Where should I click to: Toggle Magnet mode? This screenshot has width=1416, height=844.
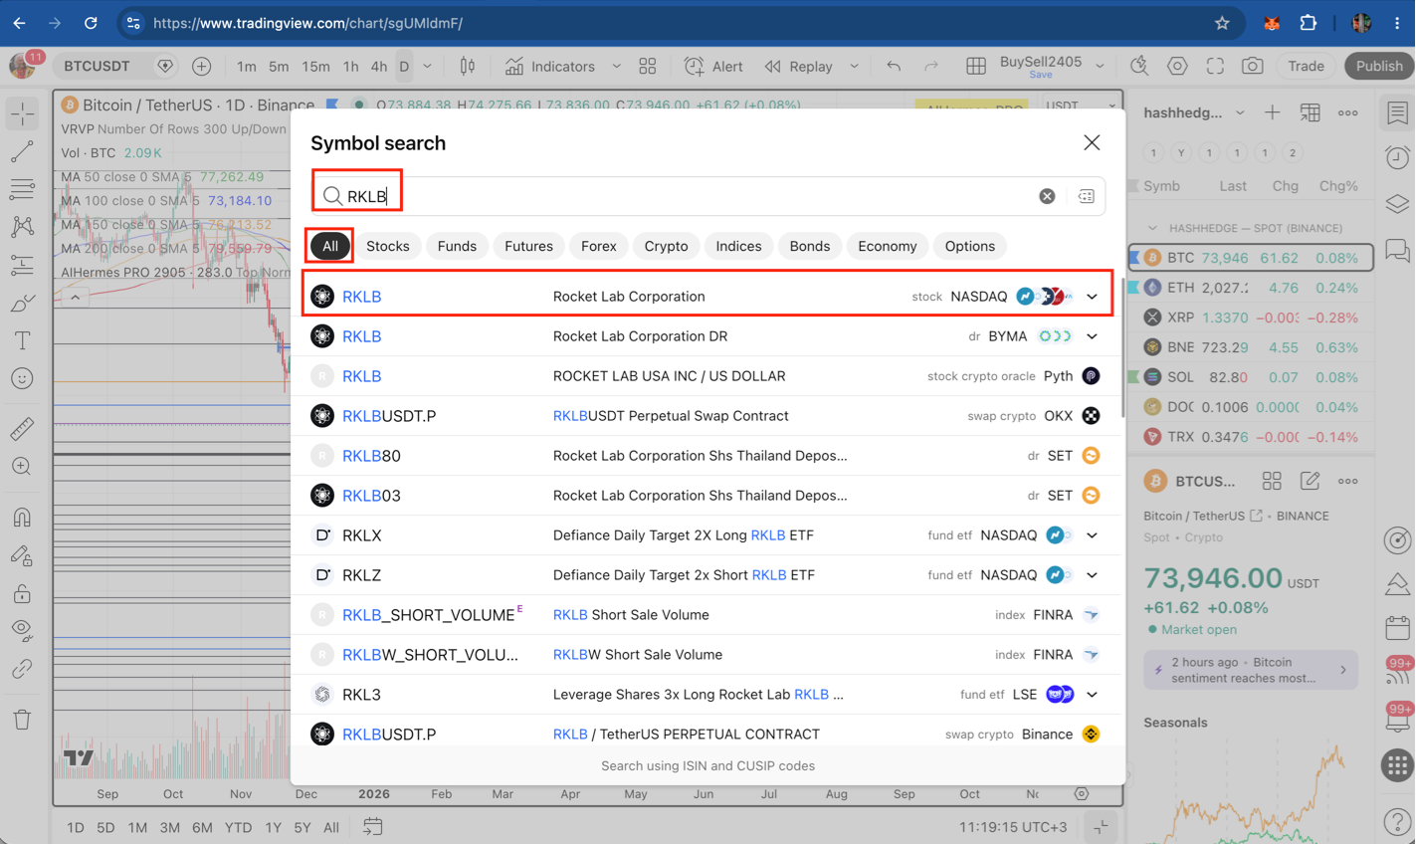pos(22,518)
